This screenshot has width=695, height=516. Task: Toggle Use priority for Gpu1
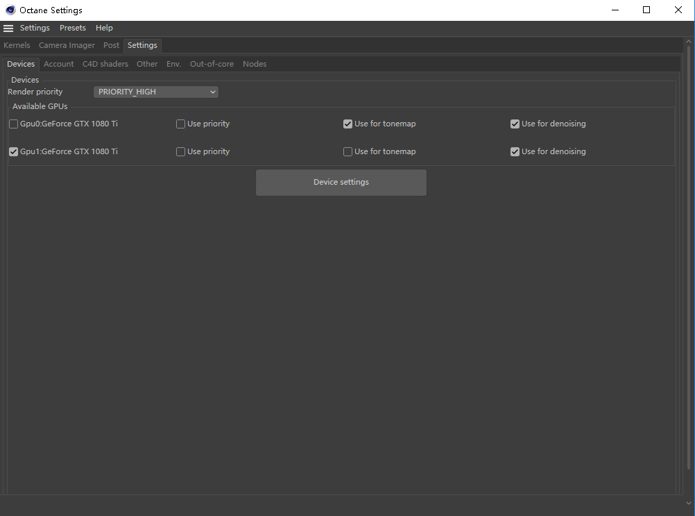click(181, 151)
